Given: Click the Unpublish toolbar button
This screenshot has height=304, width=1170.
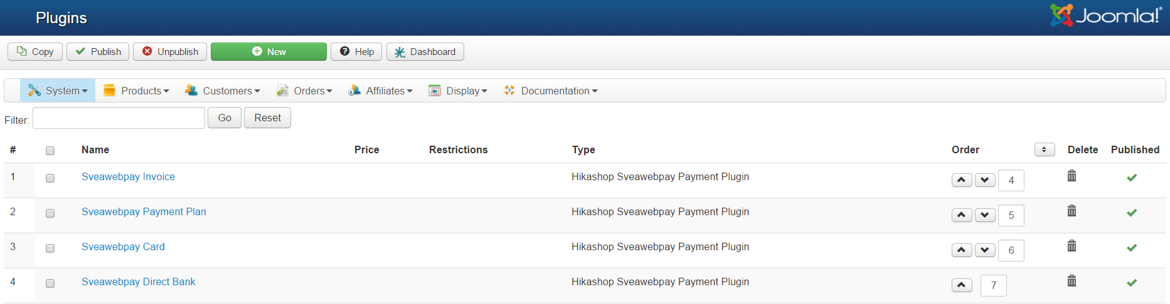Looking at the screenshot, I should 170,51.
